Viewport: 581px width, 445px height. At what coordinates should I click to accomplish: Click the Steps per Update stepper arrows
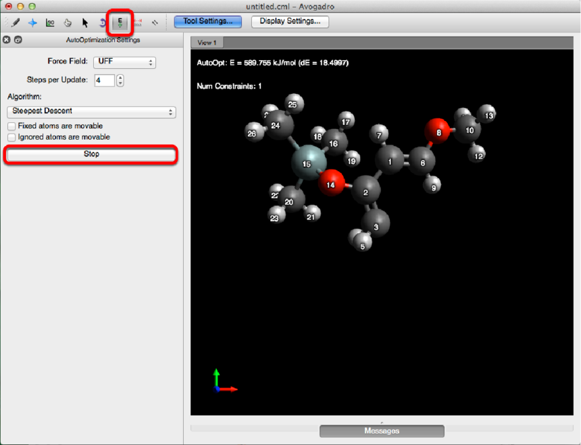coord(120,80)
